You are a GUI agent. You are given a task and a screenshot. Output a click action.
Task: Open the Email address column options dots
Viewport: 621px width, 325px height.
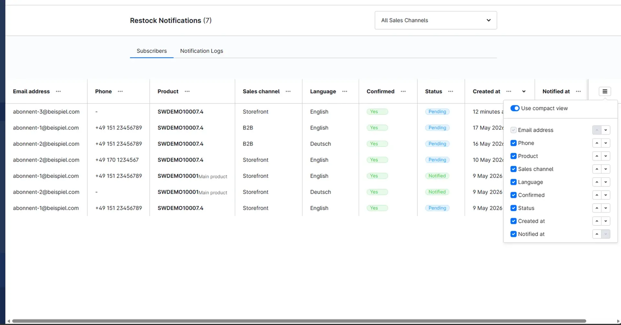coord(58,92)
